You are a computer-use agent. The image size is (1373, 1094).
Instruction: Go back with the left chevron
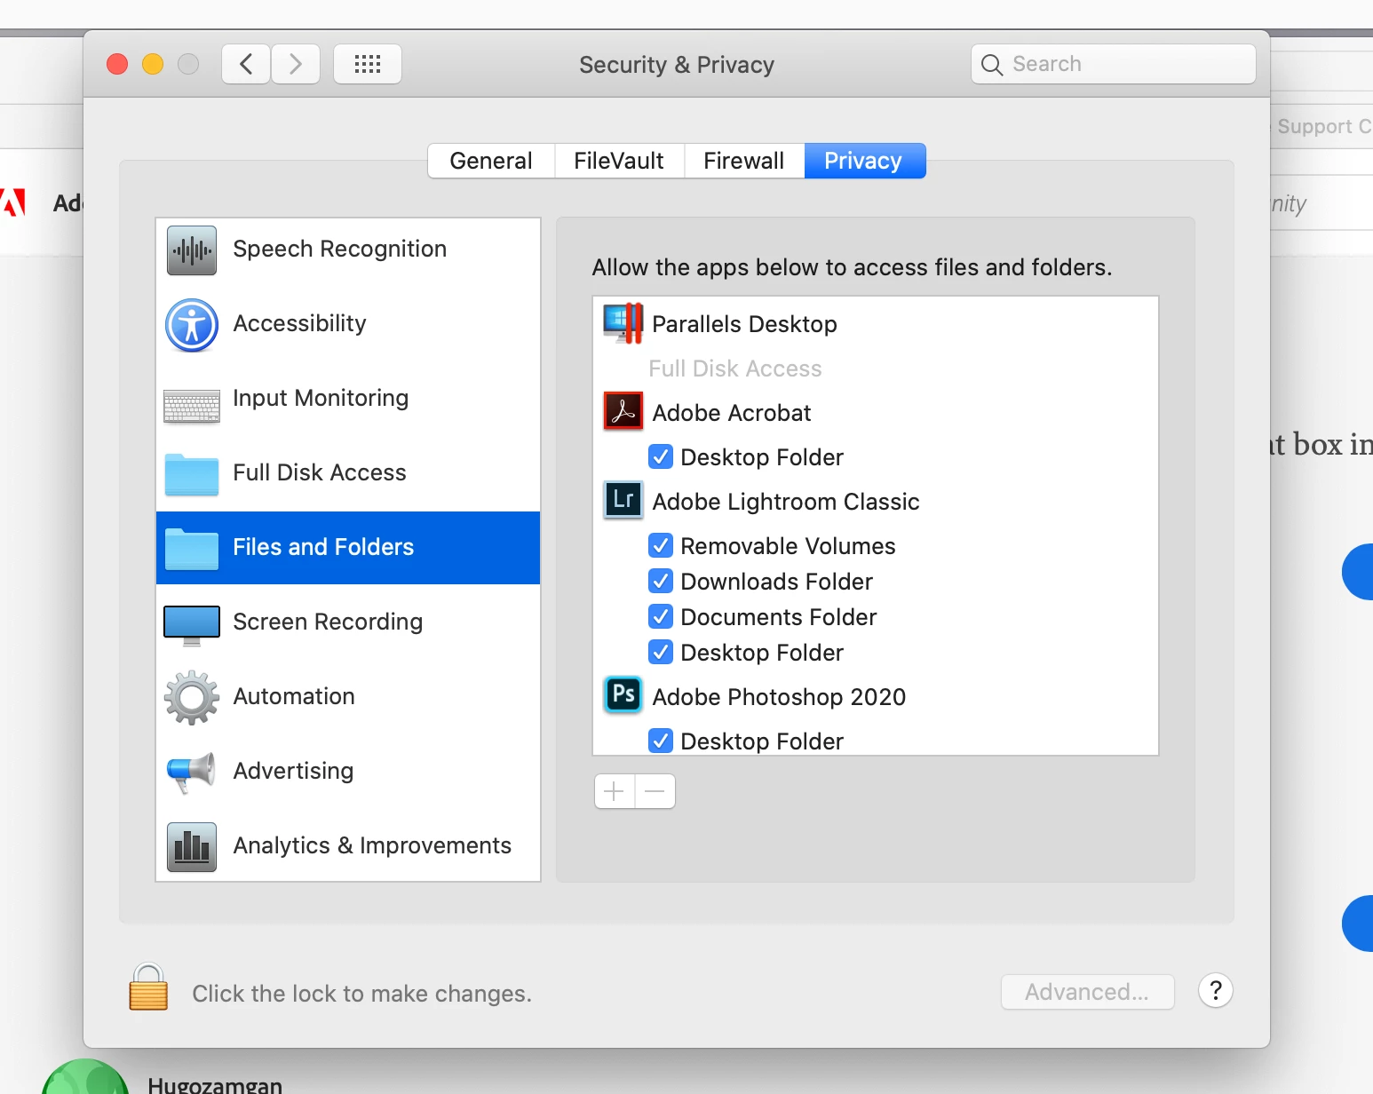tap(246, 64)
